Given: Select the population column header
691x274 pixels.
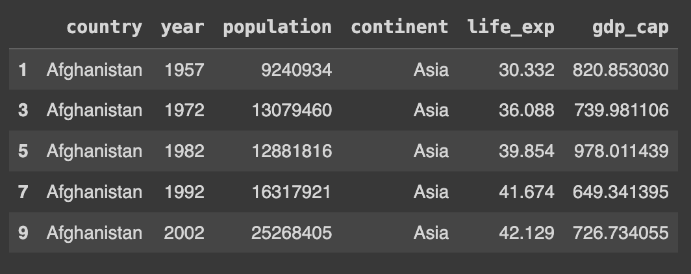Looking at the screenshot, I should tap(277, 27).
